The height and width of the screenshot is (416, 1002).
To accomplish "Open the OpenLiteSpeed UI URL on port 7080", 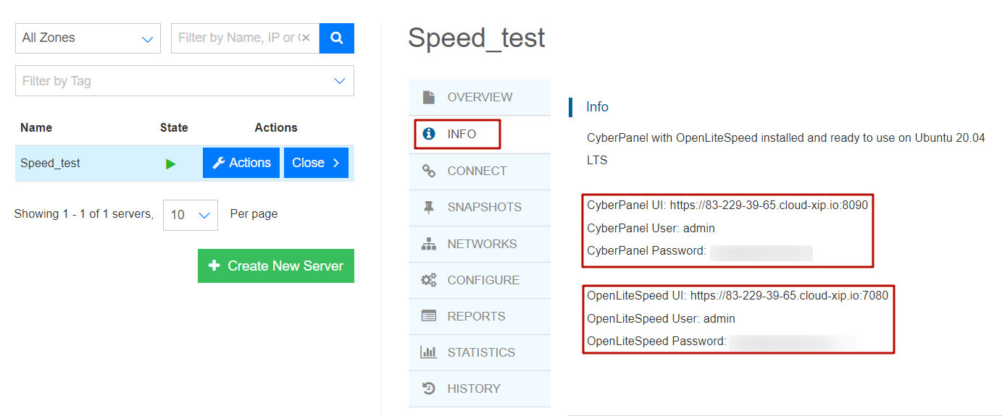I will click(789, 295).
